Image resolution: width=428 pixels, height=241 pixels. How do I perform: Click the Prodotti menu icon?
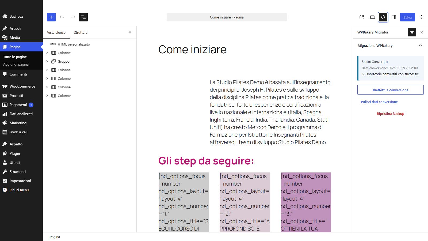coord(5,96)
